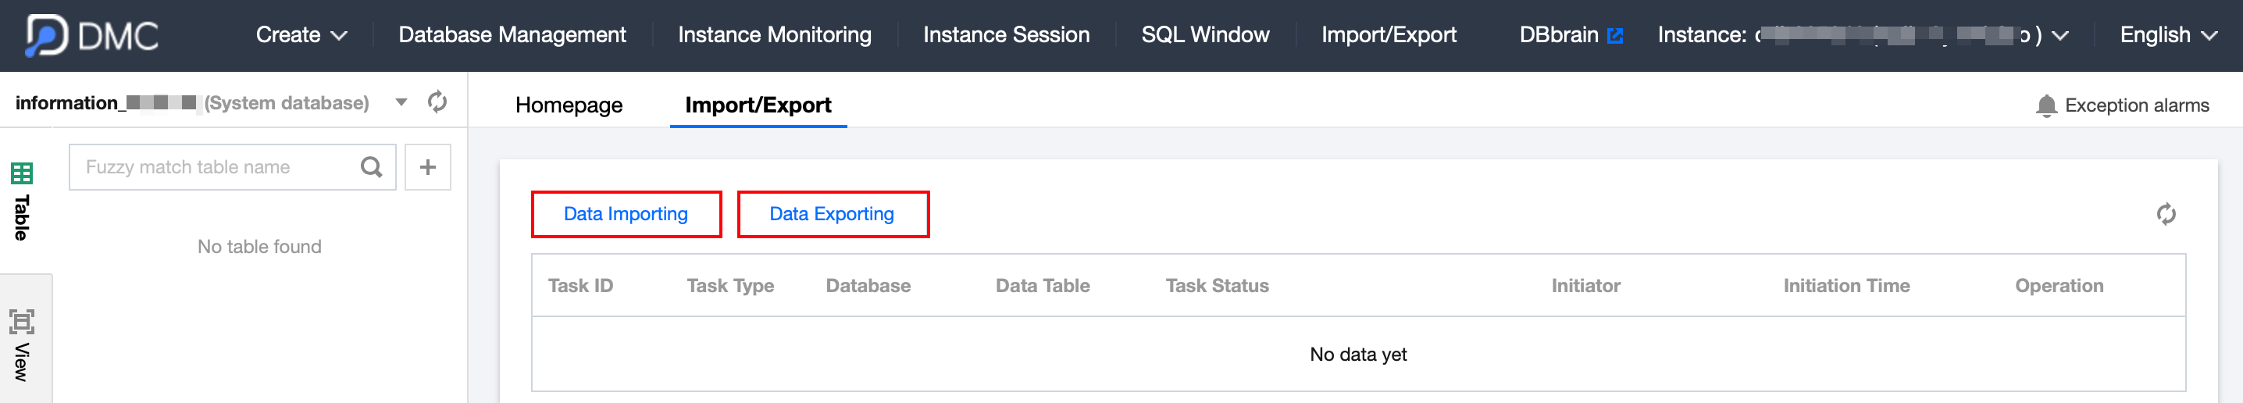Screen dimensions: 2243x403
Task: Focus the fuzzy match table name field
Action: tap(218, 167)
